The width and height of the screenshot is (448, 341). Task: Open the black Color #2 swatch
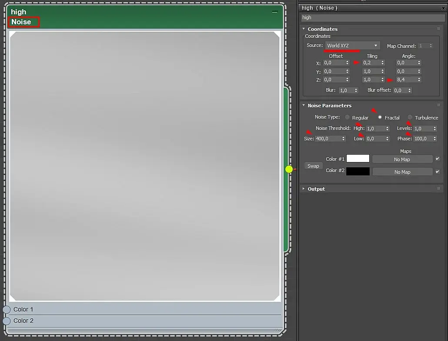(358, 171)
